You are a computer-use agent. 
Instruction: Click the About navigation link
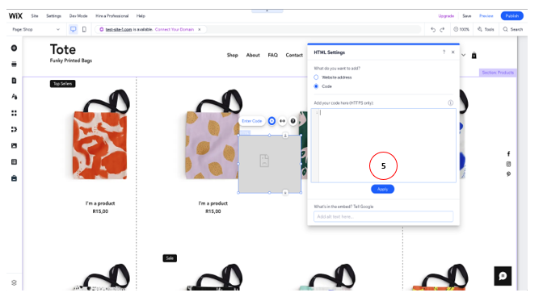click(x=253, y=55)
